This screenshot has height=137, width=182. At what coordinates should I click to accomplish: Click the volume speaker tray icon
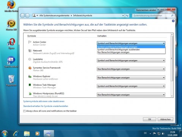pyautogui.click(x=163, y=134)
